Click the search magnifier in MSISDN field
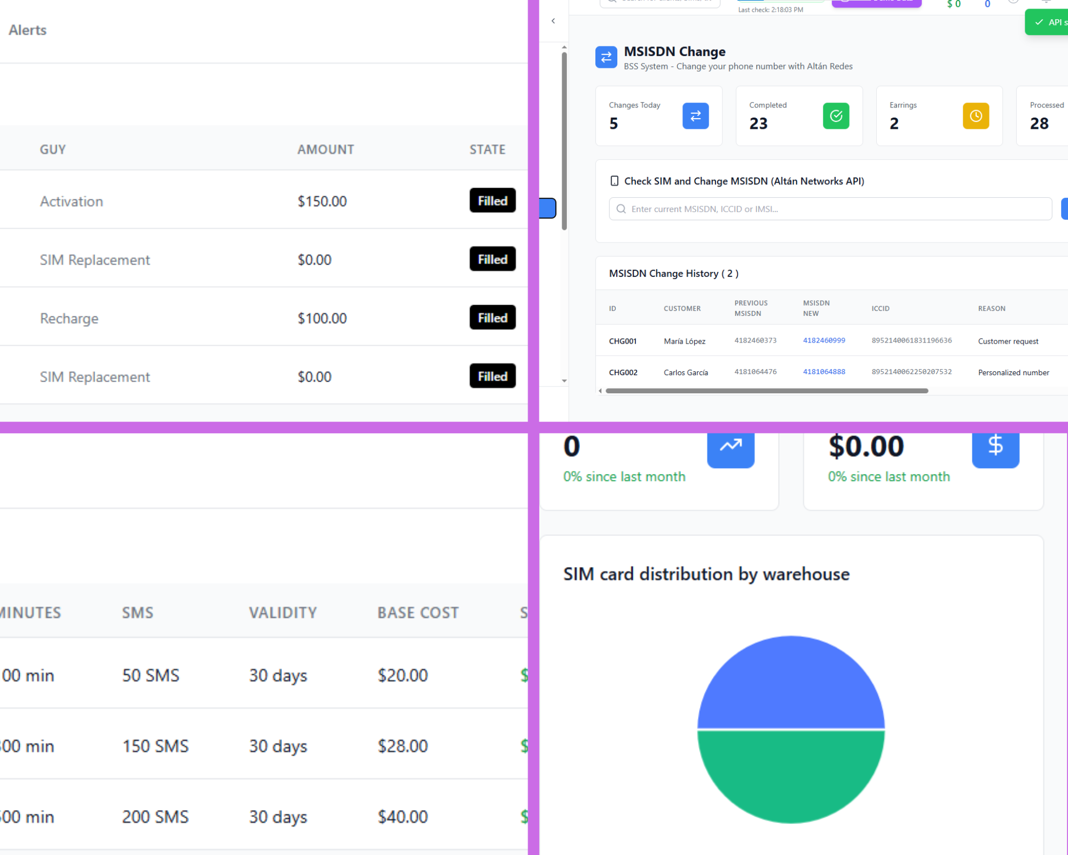Viewport: 1068px width, 855px height. click(x=621, y=209)
